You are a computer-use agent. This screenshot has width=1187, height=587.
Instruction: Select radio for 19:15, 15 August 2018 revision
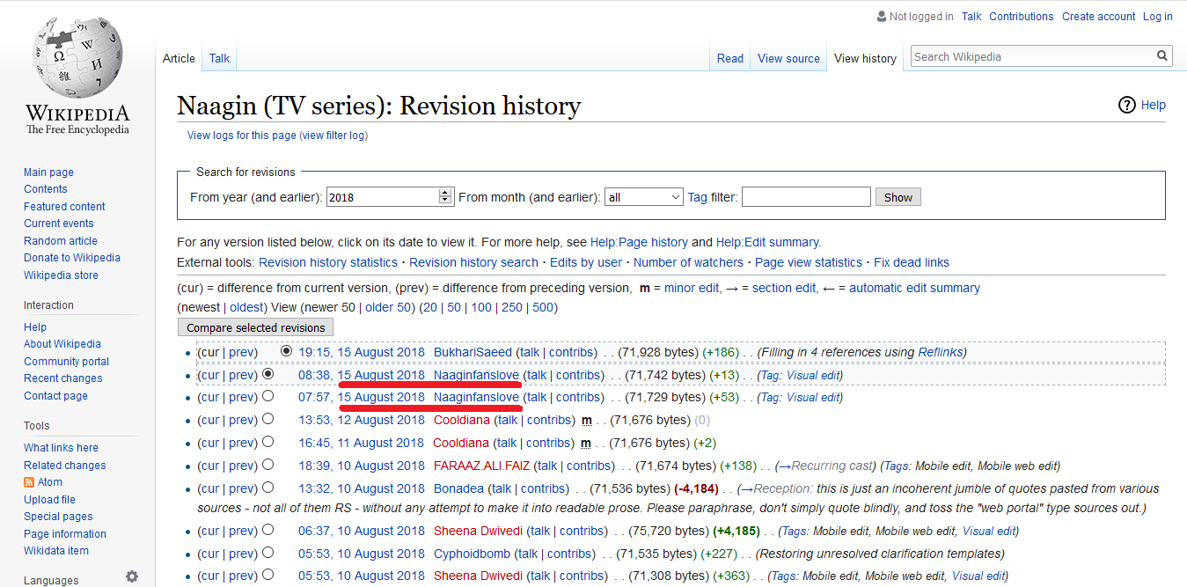286,350
